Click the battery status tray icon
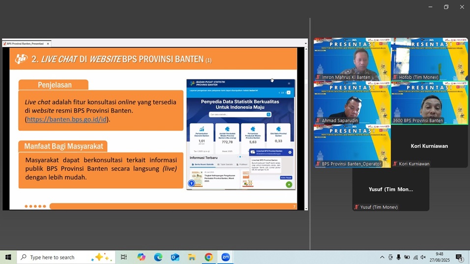This screenshot has width=470, height=264. click(x=407, y=257)
